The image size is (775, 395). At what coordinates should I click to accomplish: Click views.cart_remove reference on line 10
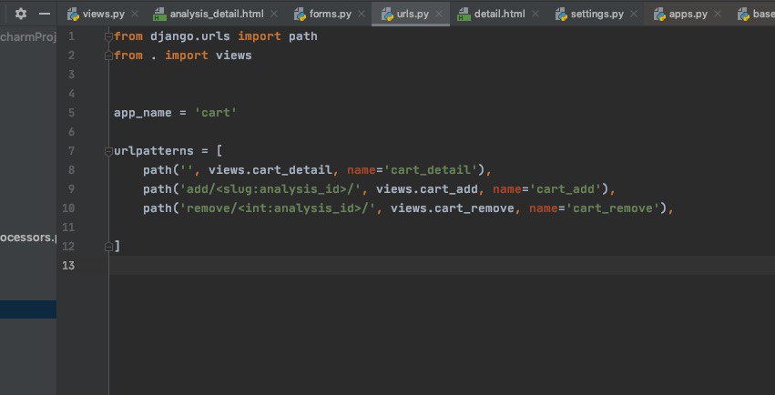[453, 208]
